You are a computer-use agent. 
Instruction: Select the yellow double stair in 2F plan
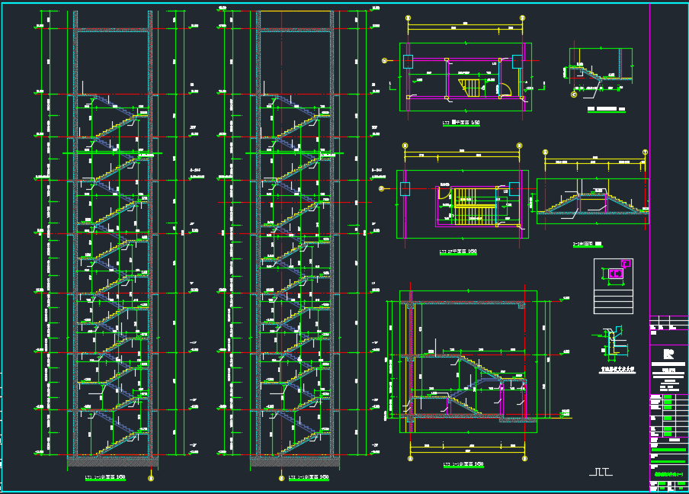pos(475,207)
